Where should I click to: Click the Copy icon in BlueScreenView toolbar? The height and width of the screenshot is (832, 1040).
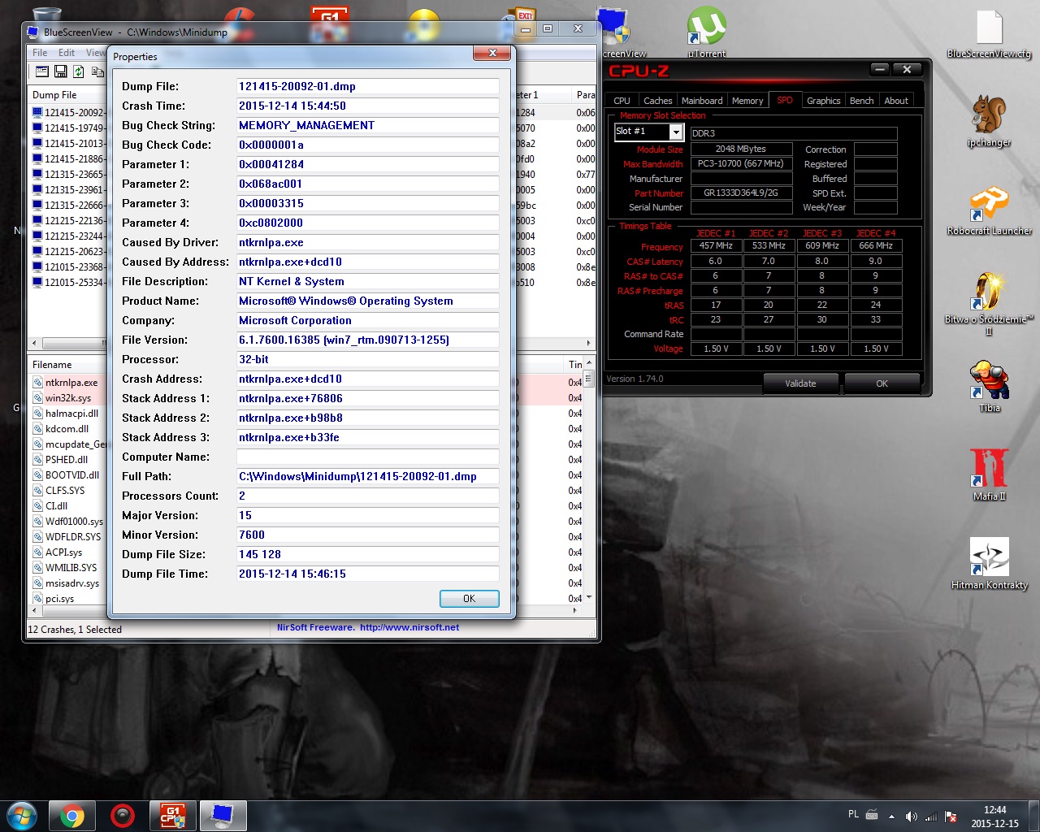[97, 71]
